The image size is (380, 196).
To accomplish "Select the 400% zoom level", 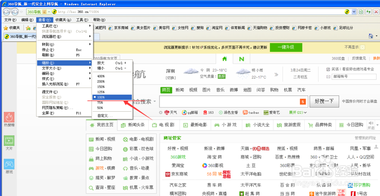I will pyautogui.click(x=112, y=76).
